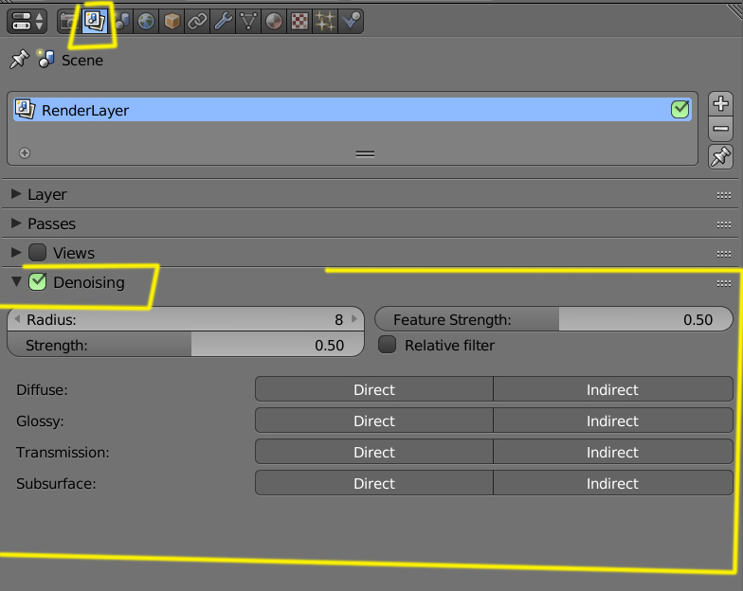The width and height of the screenshot is (743, 591).
Task: Click Views panel drag grip
Action: (x=724, y=254)
